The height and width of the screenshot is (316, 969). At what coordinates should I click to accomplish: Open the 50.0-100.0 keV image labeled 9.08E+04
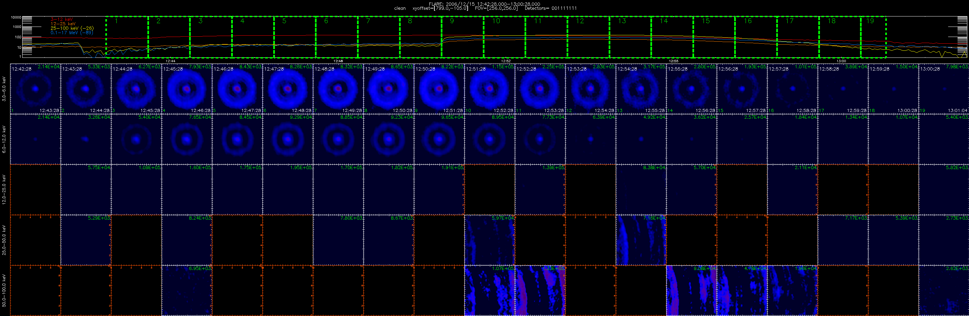pos(691,290)
